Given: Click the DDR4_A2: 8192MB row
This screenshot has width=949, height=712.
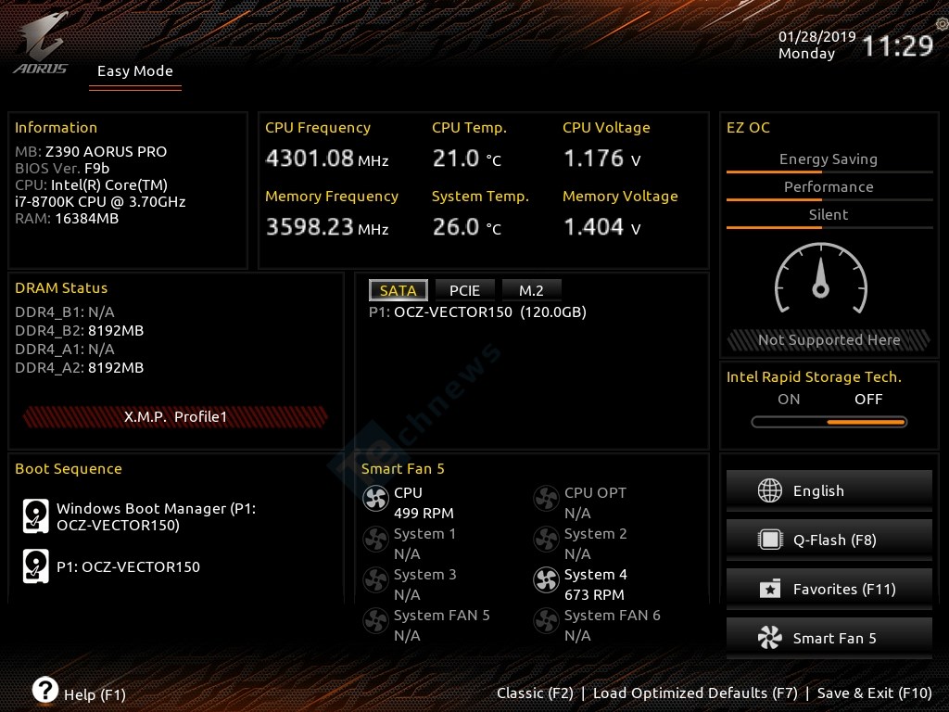Looking at the screenshot, I should coord(80,367).
